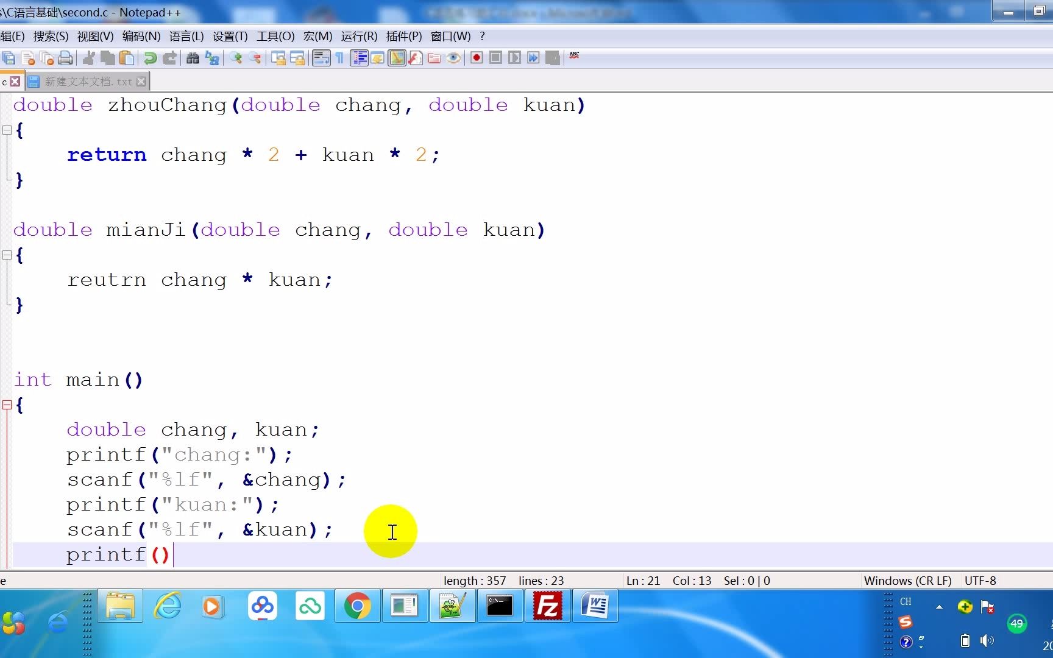
Task: Place cursor in the misspelled 'reutrn' word
Action: [x=107, y=280]
